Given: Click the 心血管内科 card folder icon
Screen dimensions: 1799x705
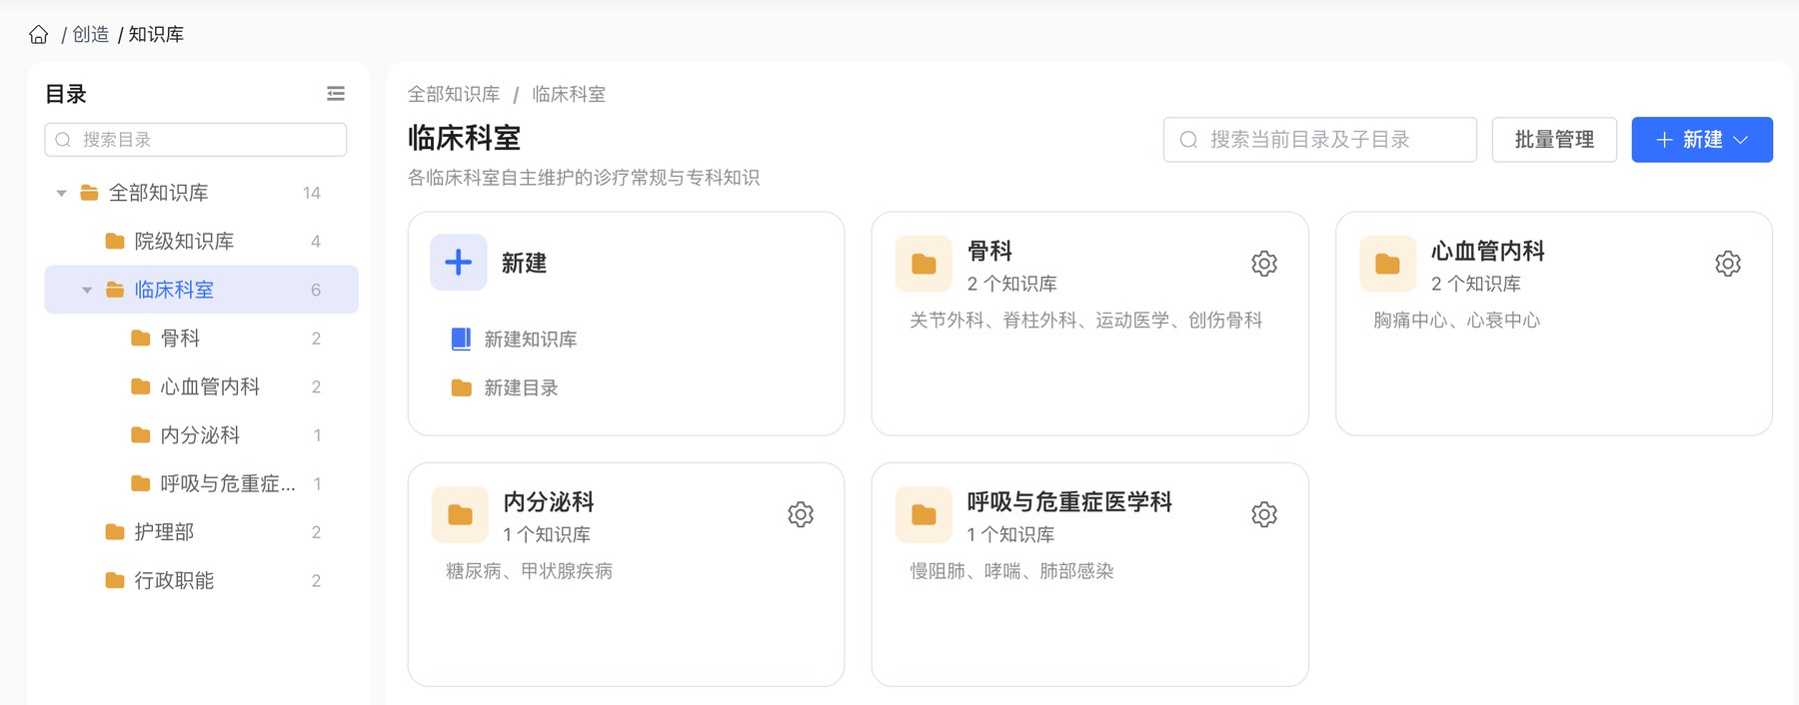Looking at the screenshot, I should 1387,264.
